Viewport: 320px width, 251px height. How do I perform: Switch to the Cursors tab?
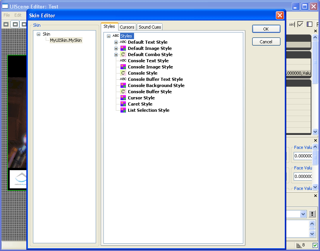(x=127, y=27)
